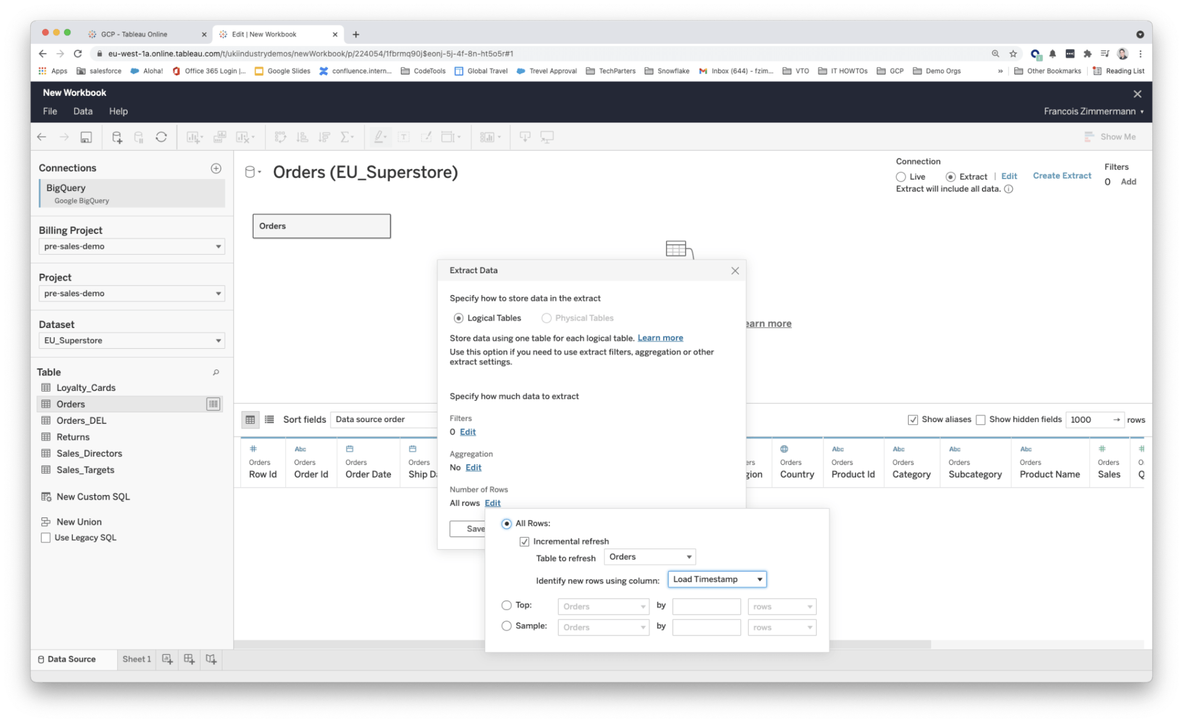This screenshot has width=1183, height=723.
Task: Switch to the Sheet 1 tab
Action: pos(137,659)
